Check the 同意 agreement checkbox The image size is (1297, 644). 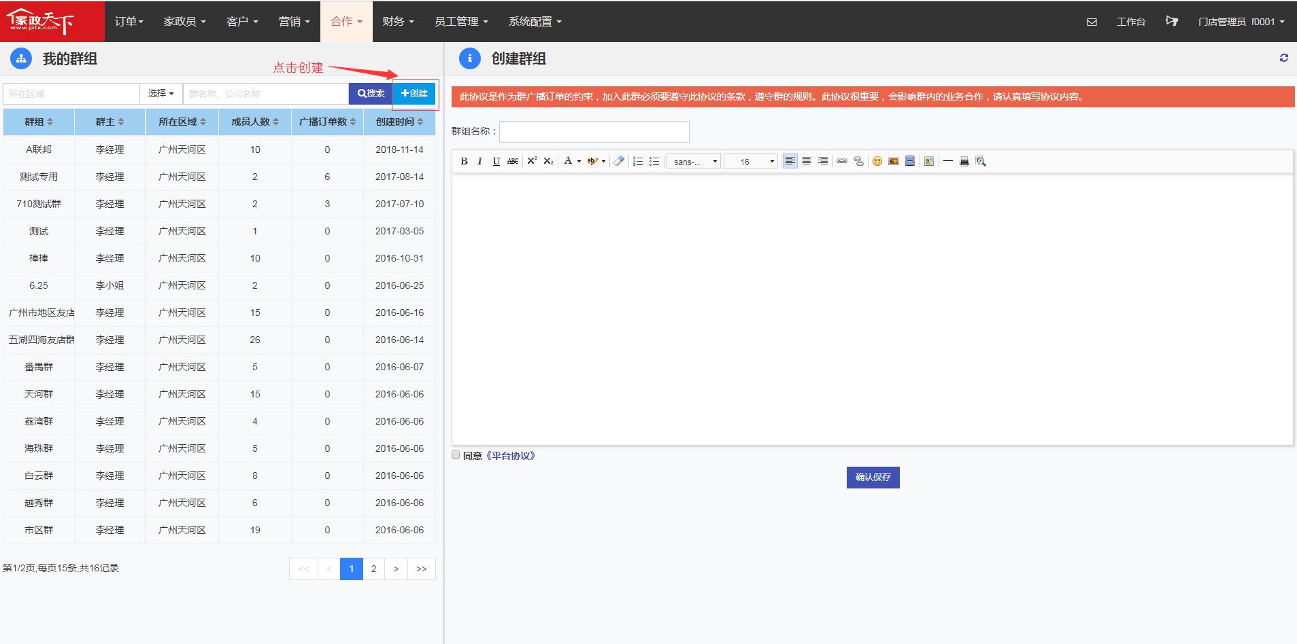pos(456,455)
